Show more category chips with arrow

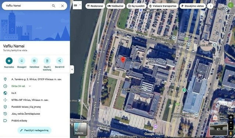tap(210, 6)
